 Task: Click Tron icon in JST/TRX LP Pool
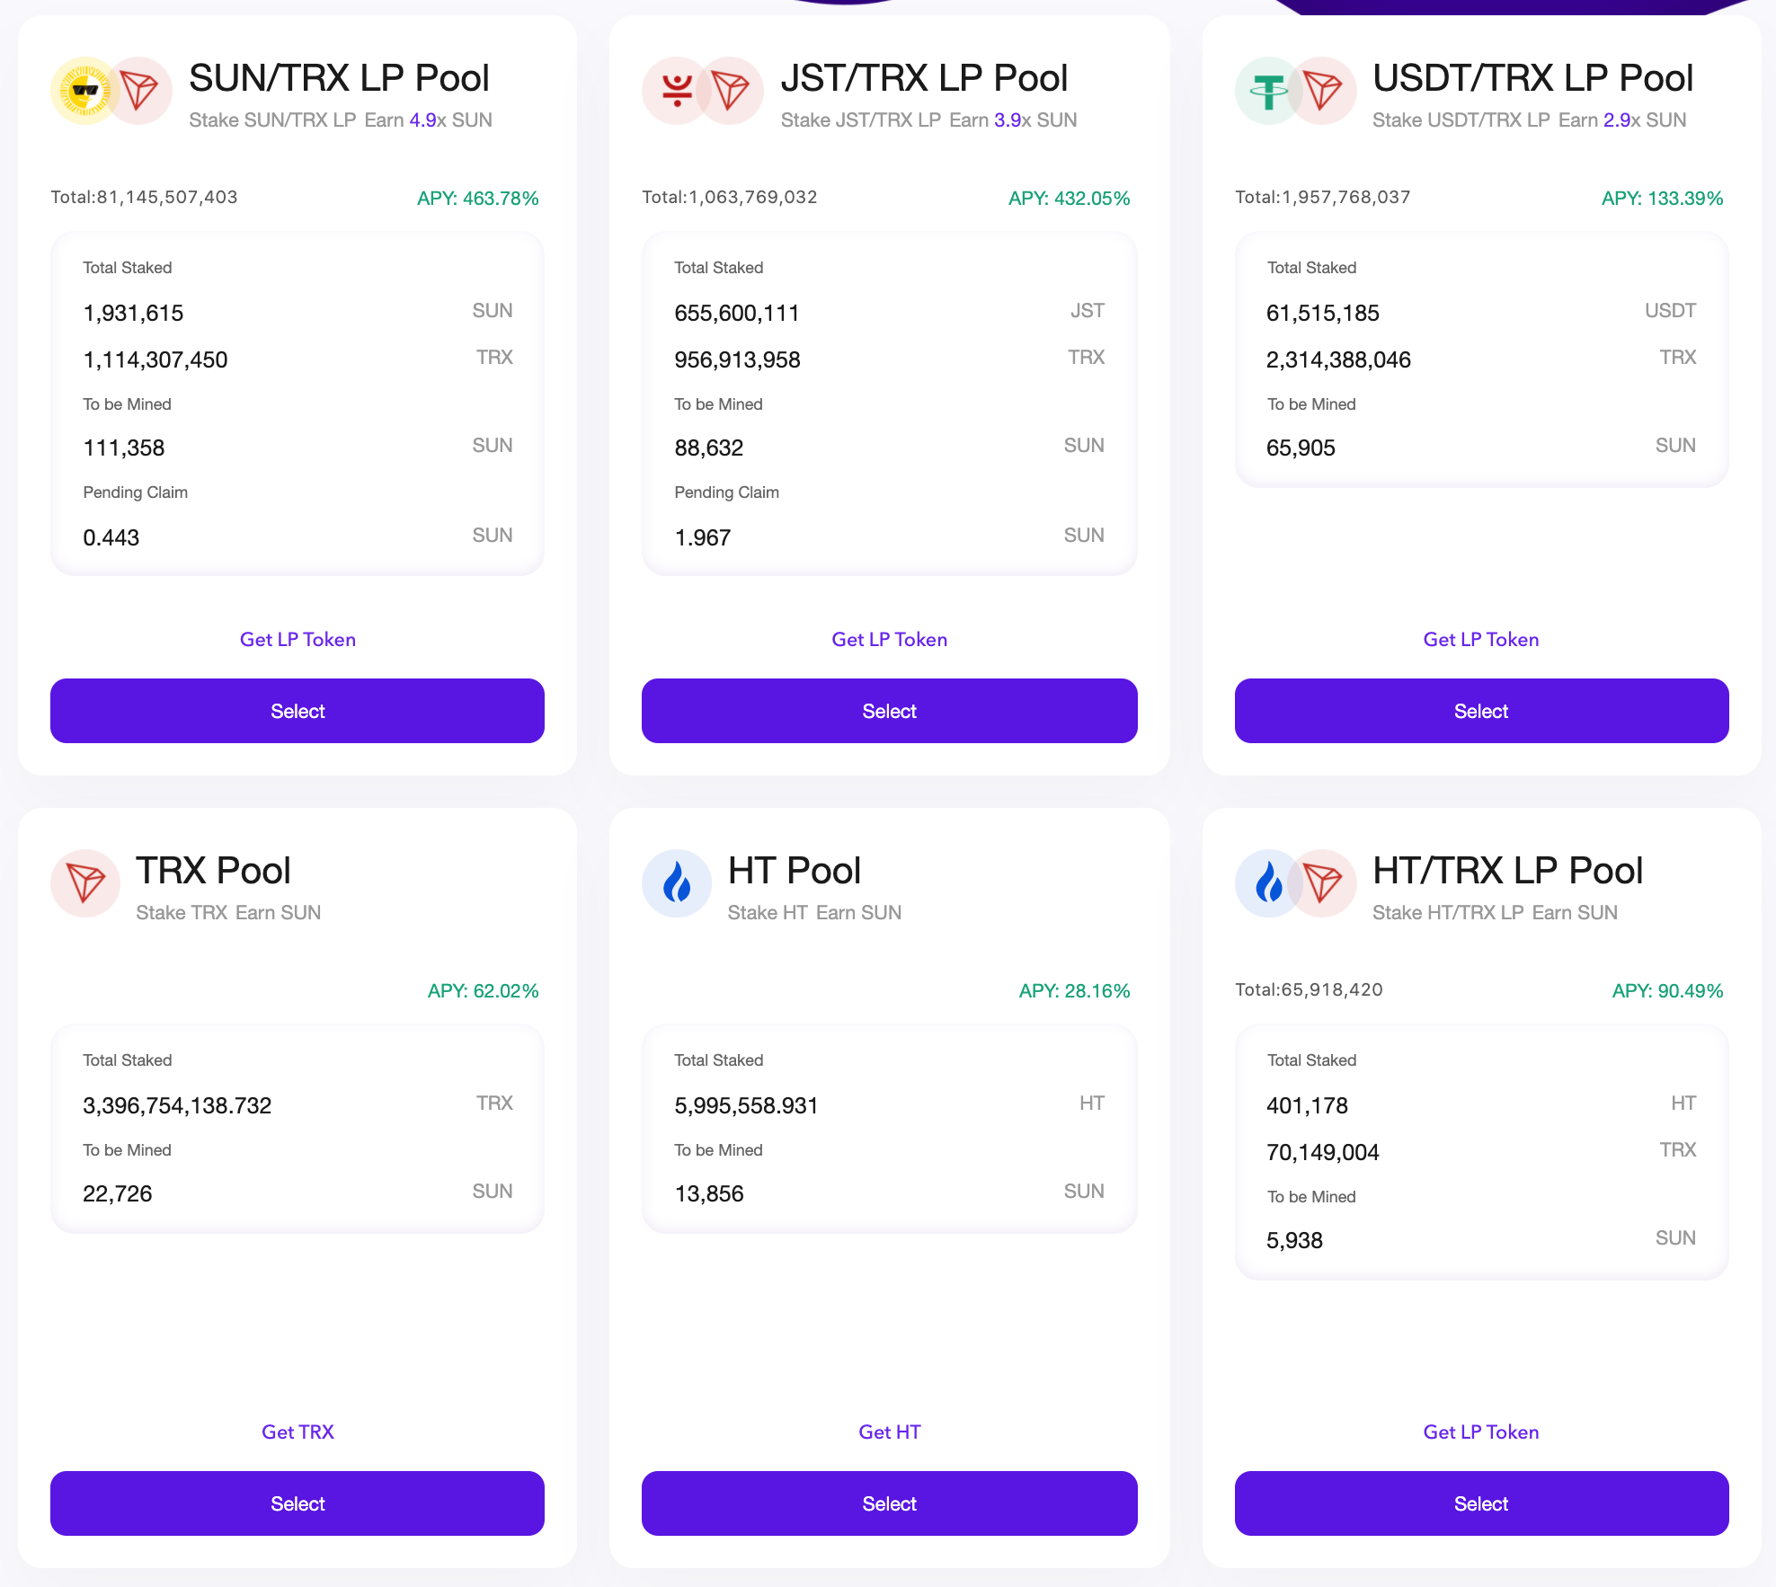733,91
